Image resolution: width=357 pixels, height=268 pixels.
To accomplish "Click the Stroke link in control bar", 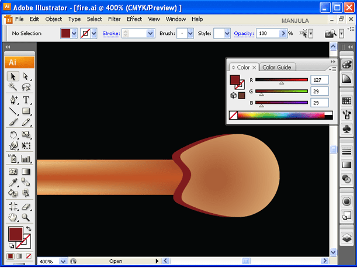I will tap(111, 33).
